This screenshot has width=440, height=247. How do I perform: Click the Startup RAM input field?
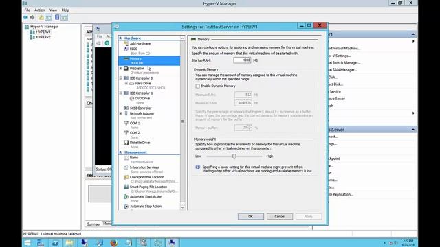242,60
